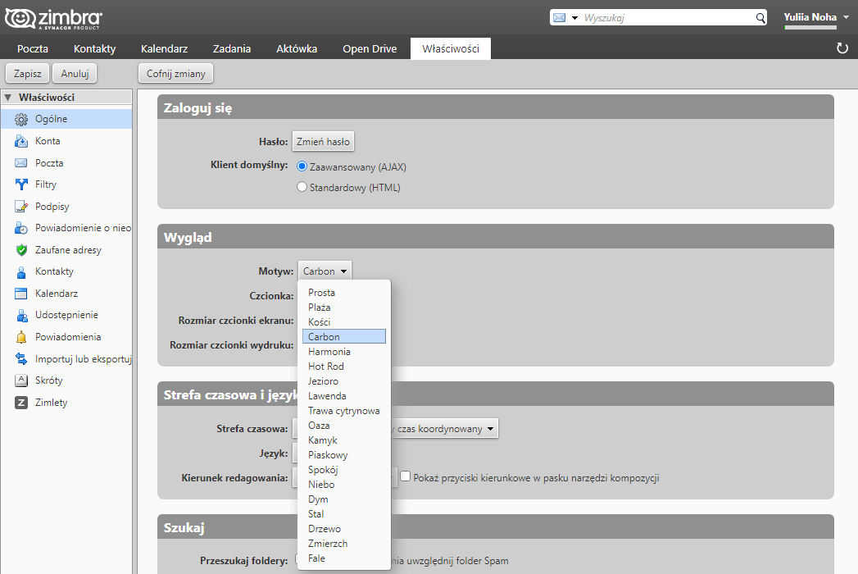Click the Powiadomienia bell icon

pyautogui.click(x=21, y=337)
